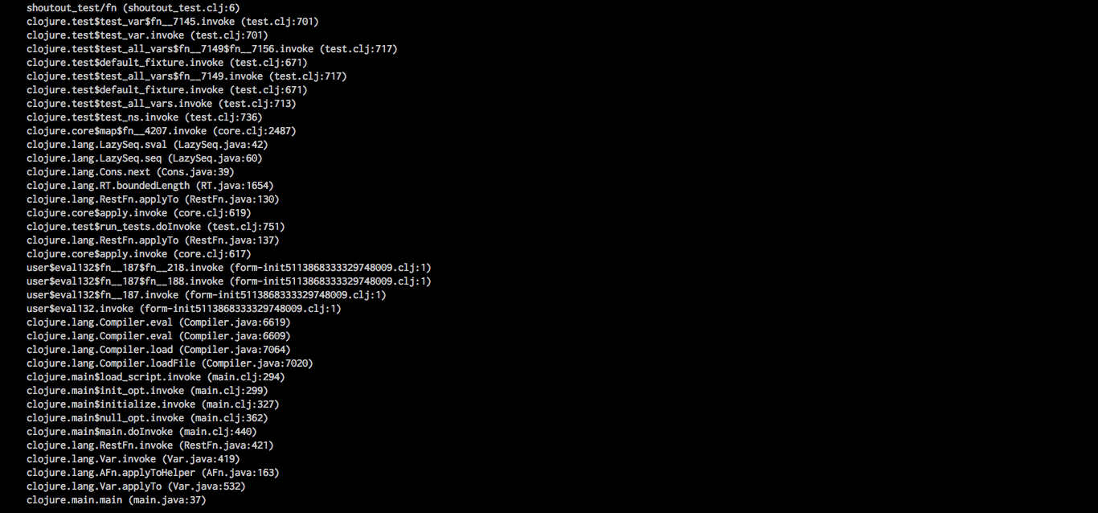Viewport: 1098px width, 513px height.
Task: Click the RT.boundedLength stack frame
Action: coord(150,186)
